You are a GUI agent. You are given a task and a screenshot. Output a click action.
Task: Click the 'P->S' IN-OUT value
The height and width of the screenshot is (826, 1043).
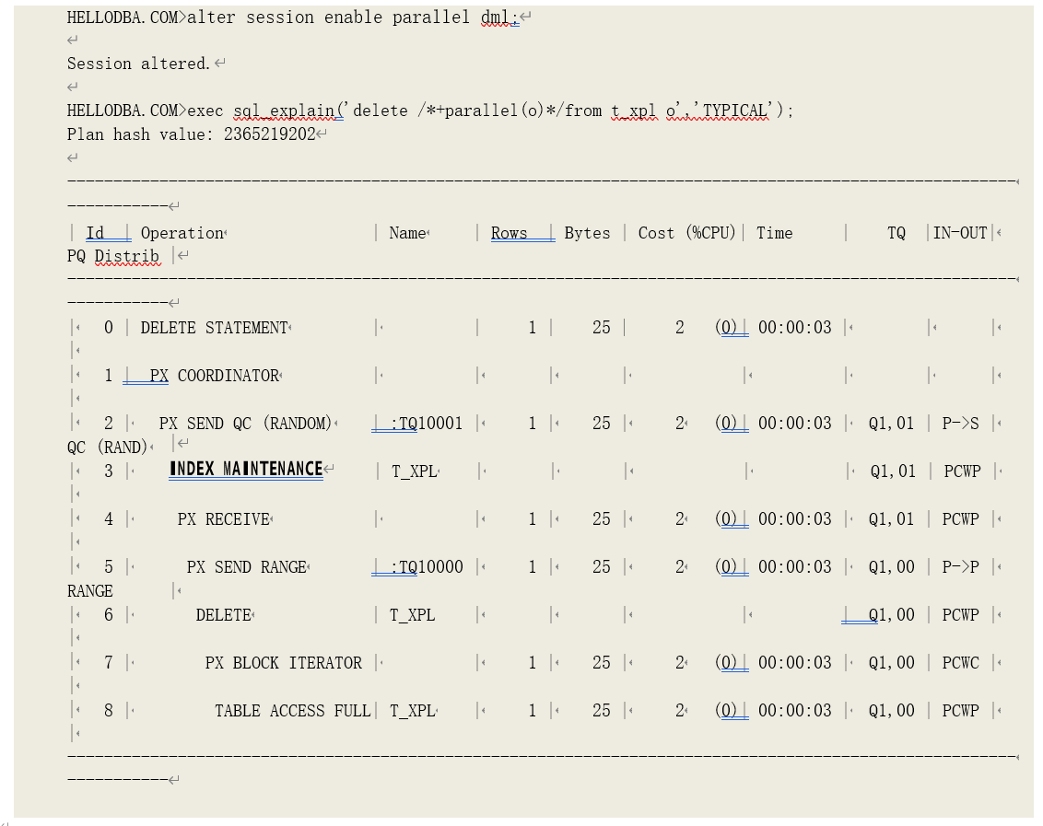pyautogui.click(x=960, y=424)
